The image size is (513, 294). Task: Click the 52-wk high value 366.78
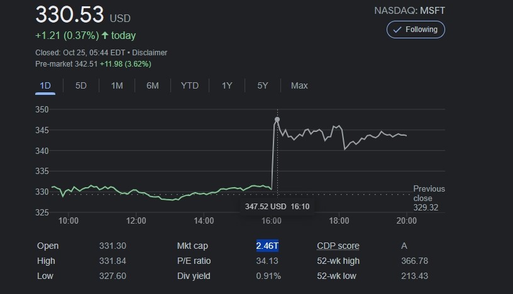[414, 261]
